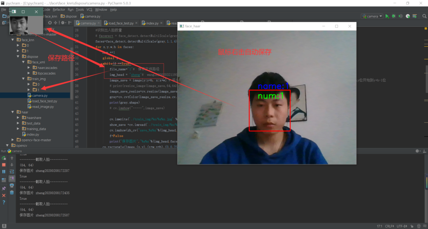
Task: Collapse the face_knn folder
Action: click(12, 40)
